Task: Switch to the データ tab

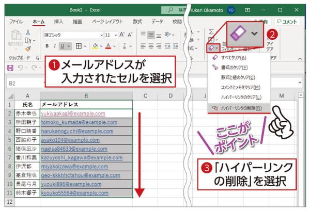Action: coord(158,22)
